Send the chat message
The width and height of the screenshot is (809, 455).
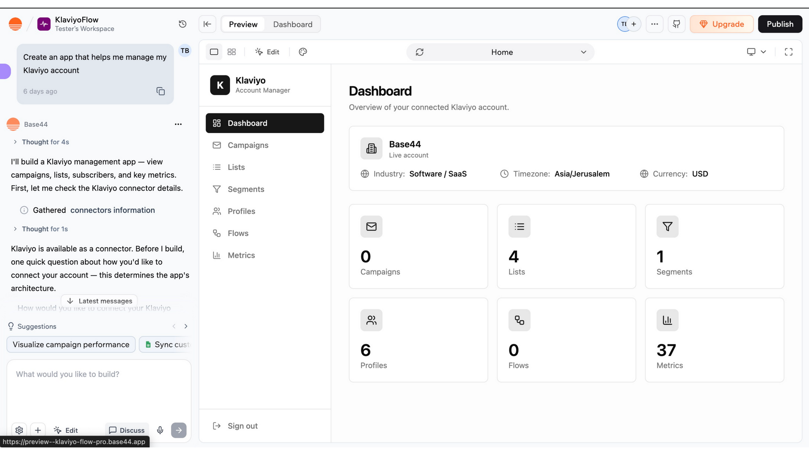point(179,430)
